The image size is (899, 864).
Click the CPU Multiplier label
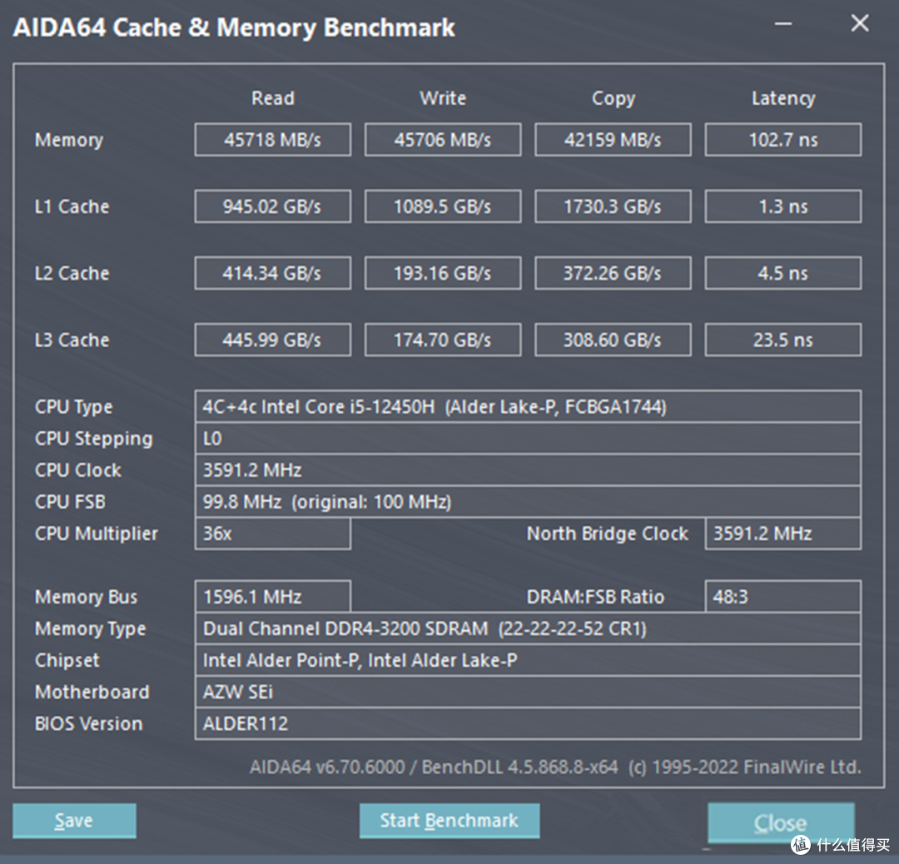[96, 534]
